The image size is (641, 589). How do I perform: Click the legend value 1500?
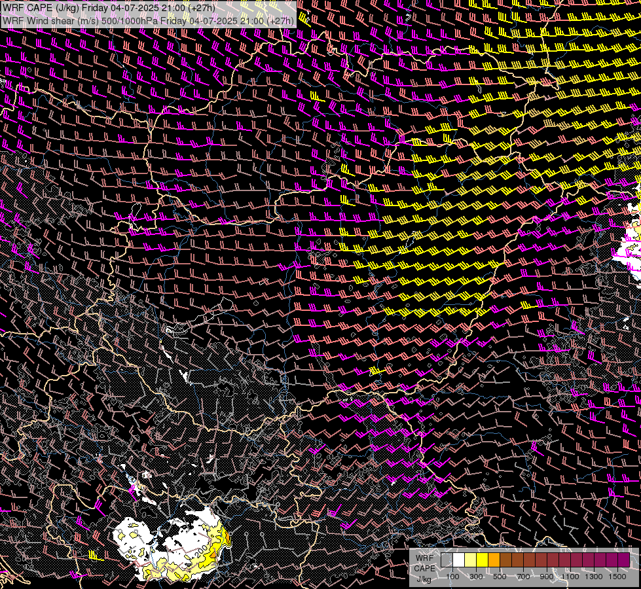617,577
